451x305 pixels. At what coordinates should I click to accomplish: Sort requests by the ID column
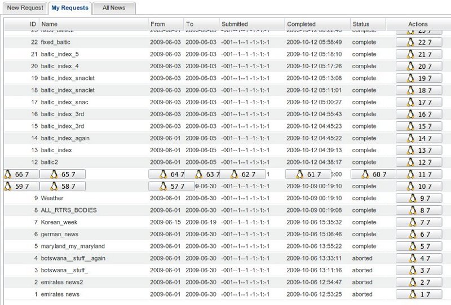(x=21, y=24)
